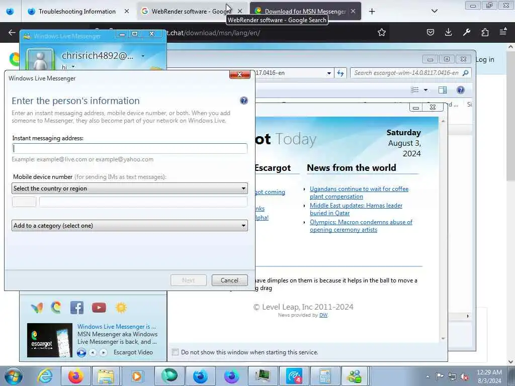Show hidden tray icons

427,376
